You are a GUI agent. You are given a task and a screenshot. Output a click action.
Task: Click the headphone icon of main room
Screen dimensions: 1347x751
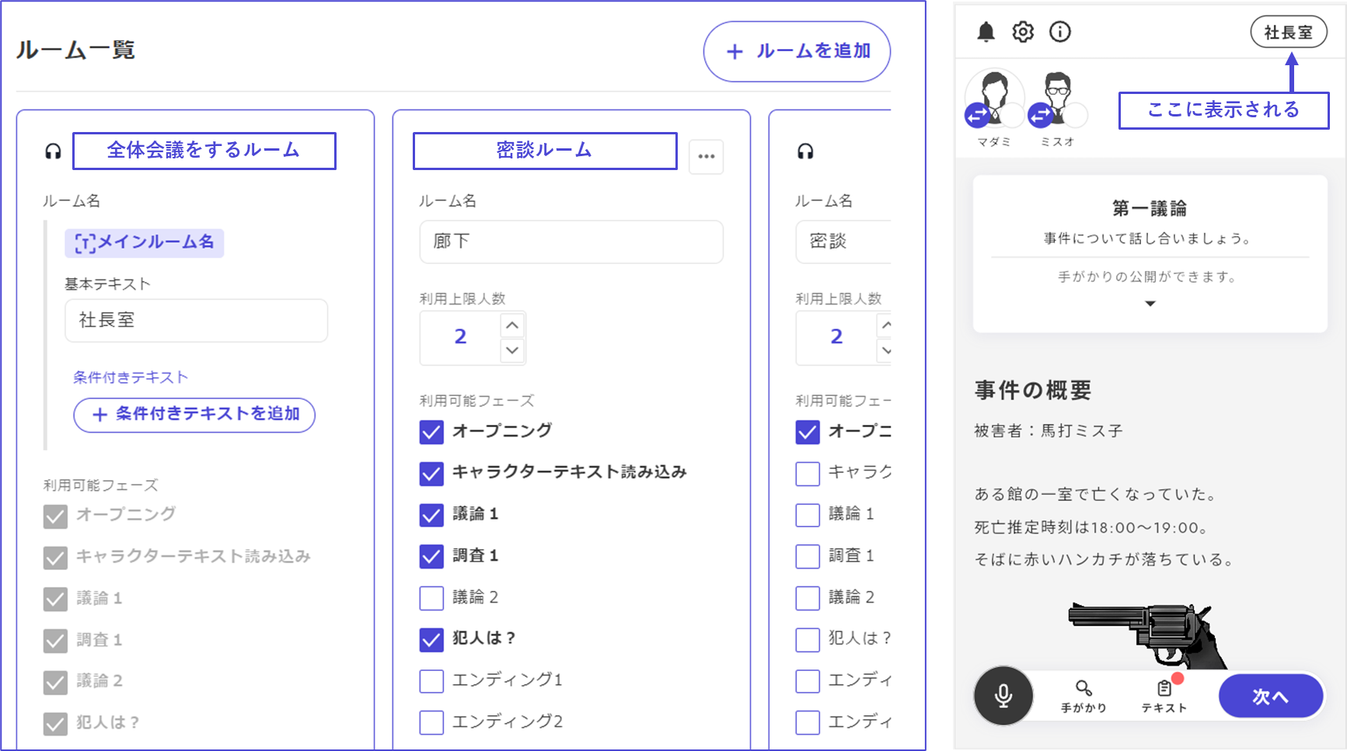coord(53,151)
